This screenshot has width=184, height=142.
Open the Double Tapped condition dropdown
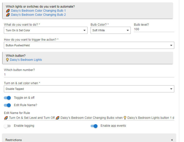point(89,89)
